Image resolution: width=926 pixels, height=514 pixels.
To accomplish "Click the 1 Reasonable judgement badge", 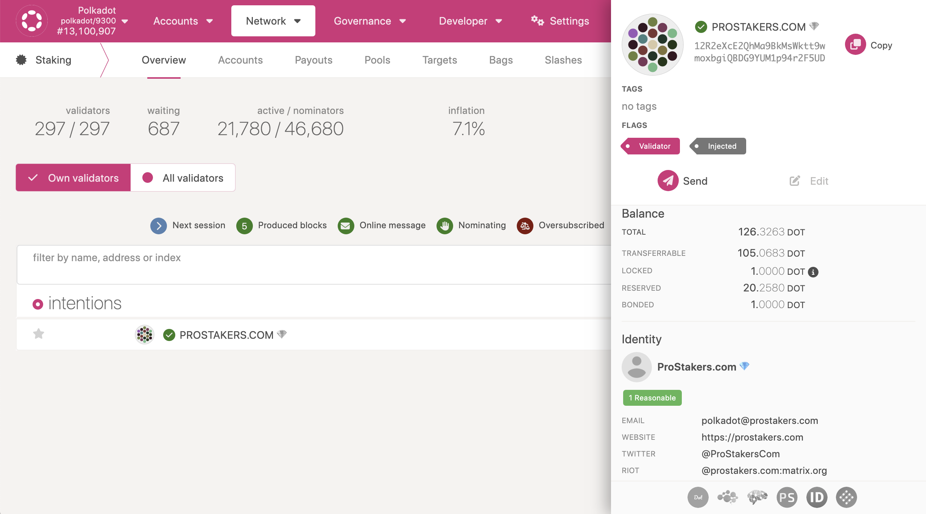I will pyautogui.click(x=652, y=398).
